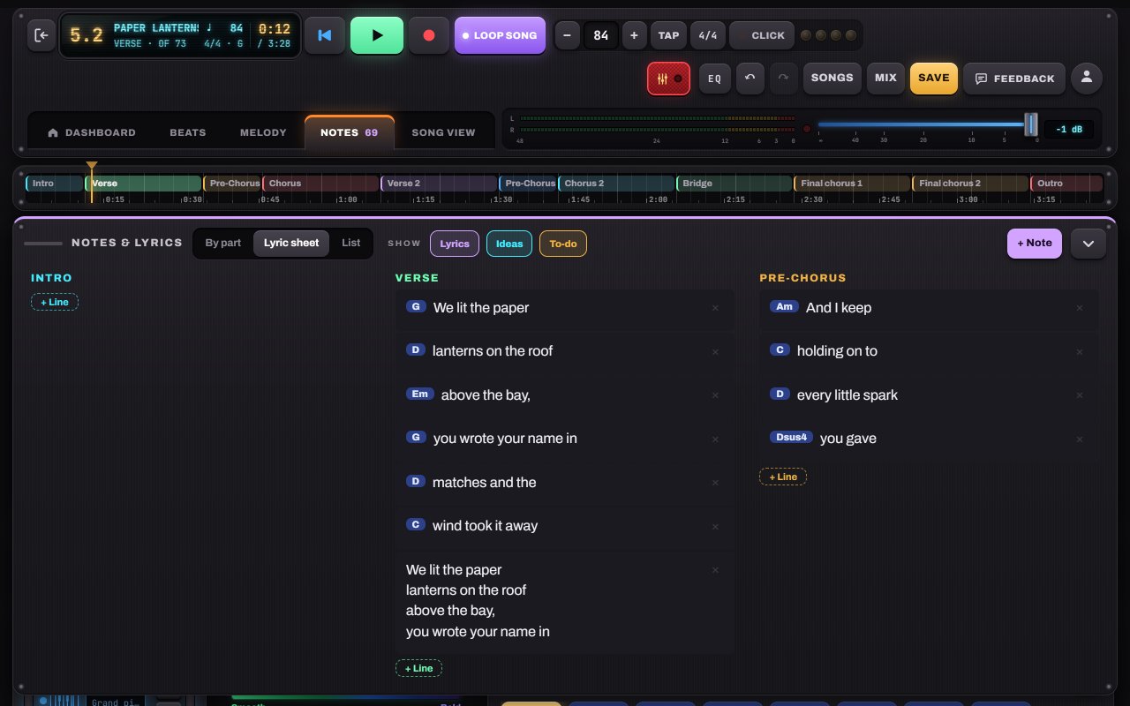Undo the last action

pos(750,79)
